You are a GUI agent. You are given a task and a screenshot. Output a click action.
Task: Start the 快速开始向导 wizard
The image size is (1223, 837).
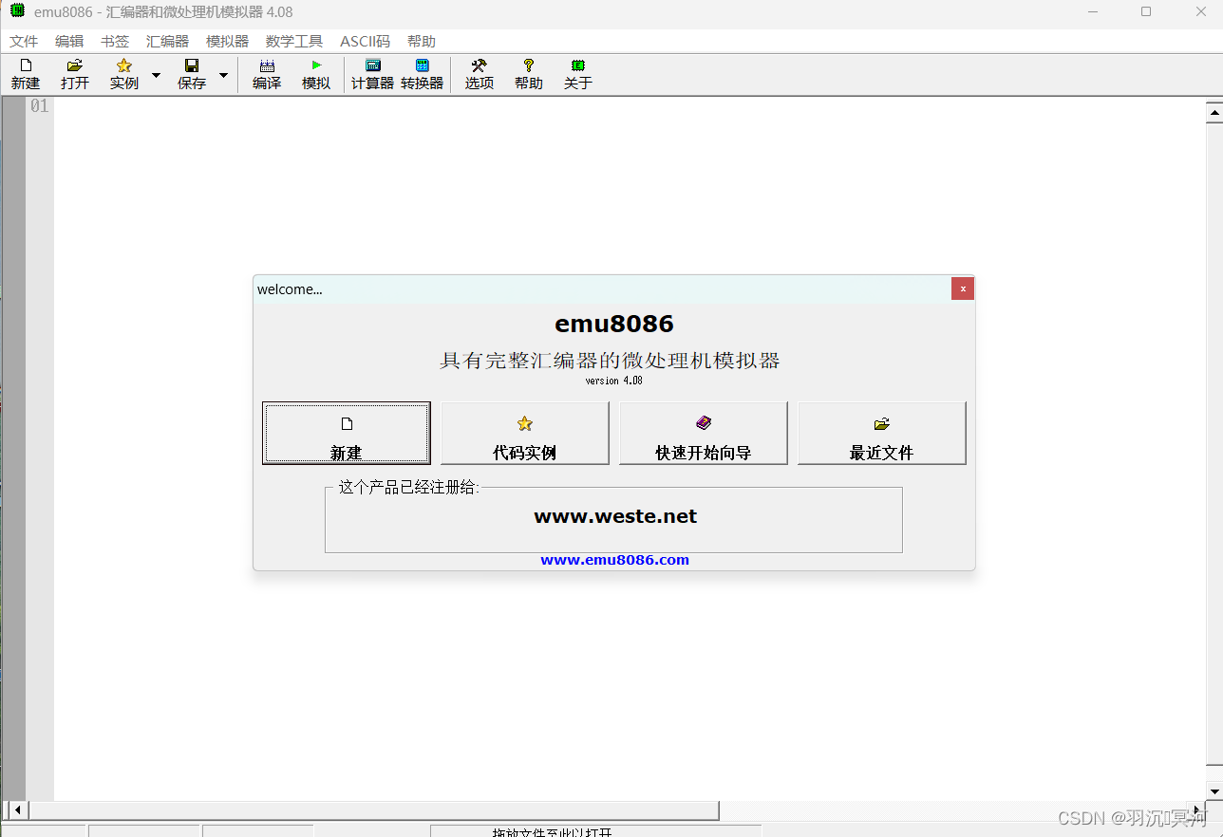[703, 433]
